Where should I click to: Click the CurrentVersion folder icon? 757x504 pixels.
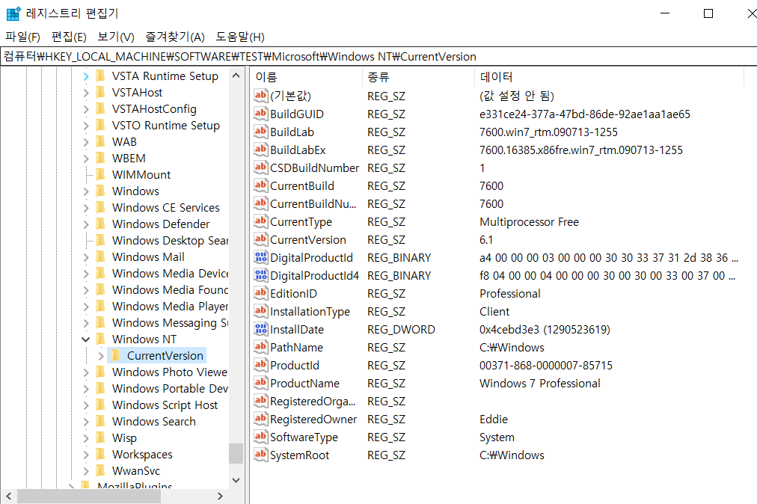[115, 355]
